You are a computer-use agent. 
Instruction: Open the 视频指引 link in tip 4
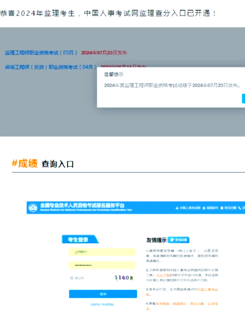click(180, 304)
